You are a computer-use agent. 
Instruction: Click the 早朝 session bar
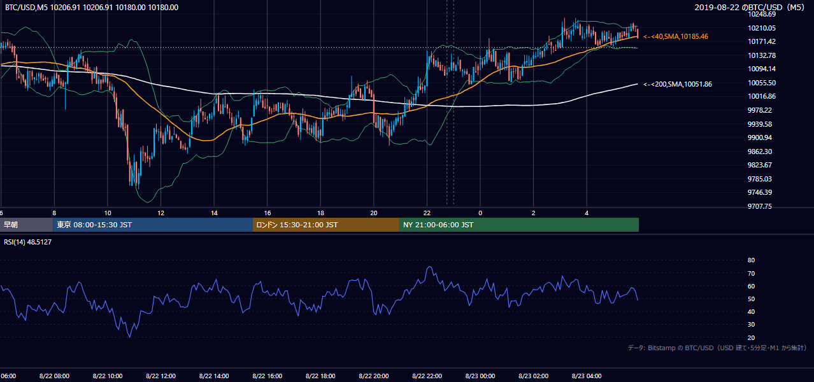coord(26,225)
